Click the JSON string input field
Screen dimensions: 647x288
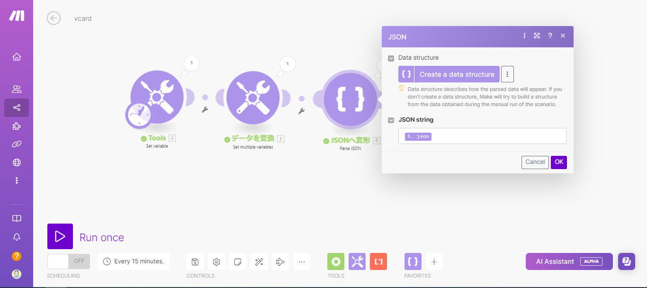(482, 136)
